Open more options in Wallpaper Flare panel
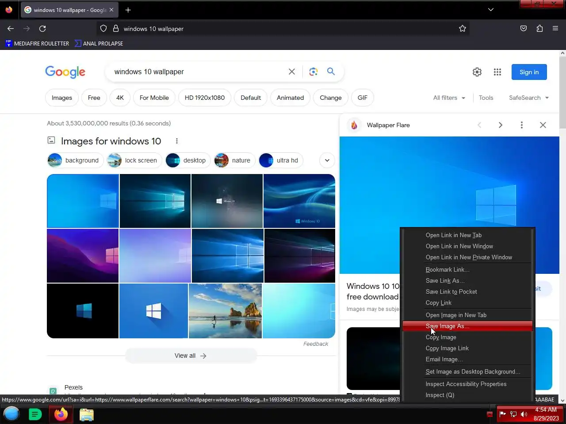566x424 pixels. [x=522, y=125]
